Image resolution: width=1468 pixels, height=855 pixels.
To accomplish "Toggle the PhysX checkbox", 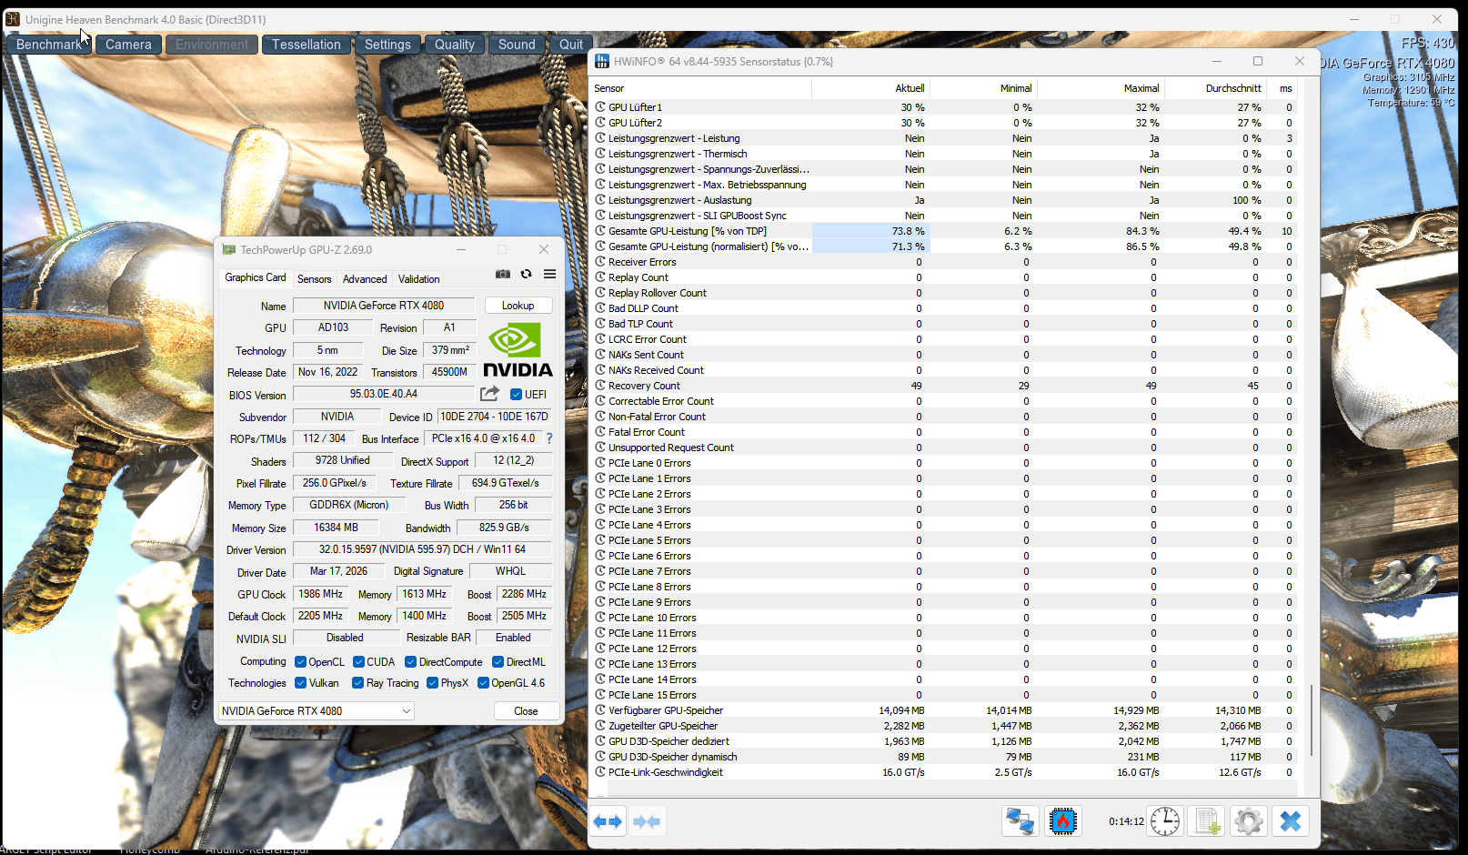I will click(432, 683).
